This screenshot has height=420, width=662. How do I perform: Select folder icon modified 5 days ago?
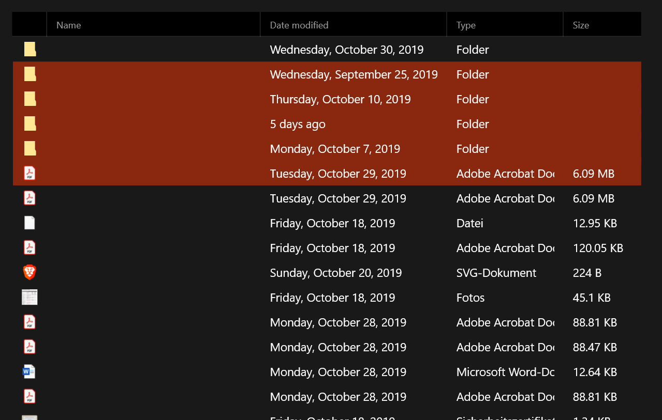coord(30,124)
